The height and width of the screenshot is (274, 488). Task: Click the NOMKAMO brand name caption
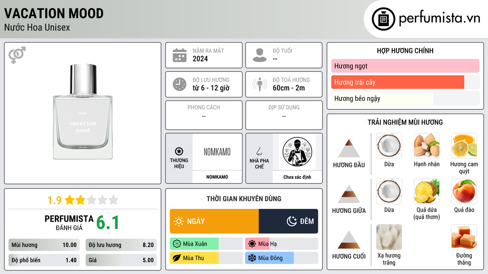click(217, 177)
